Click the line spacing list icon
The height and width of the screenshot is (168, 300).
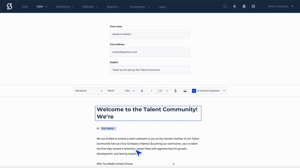[160, 91]
